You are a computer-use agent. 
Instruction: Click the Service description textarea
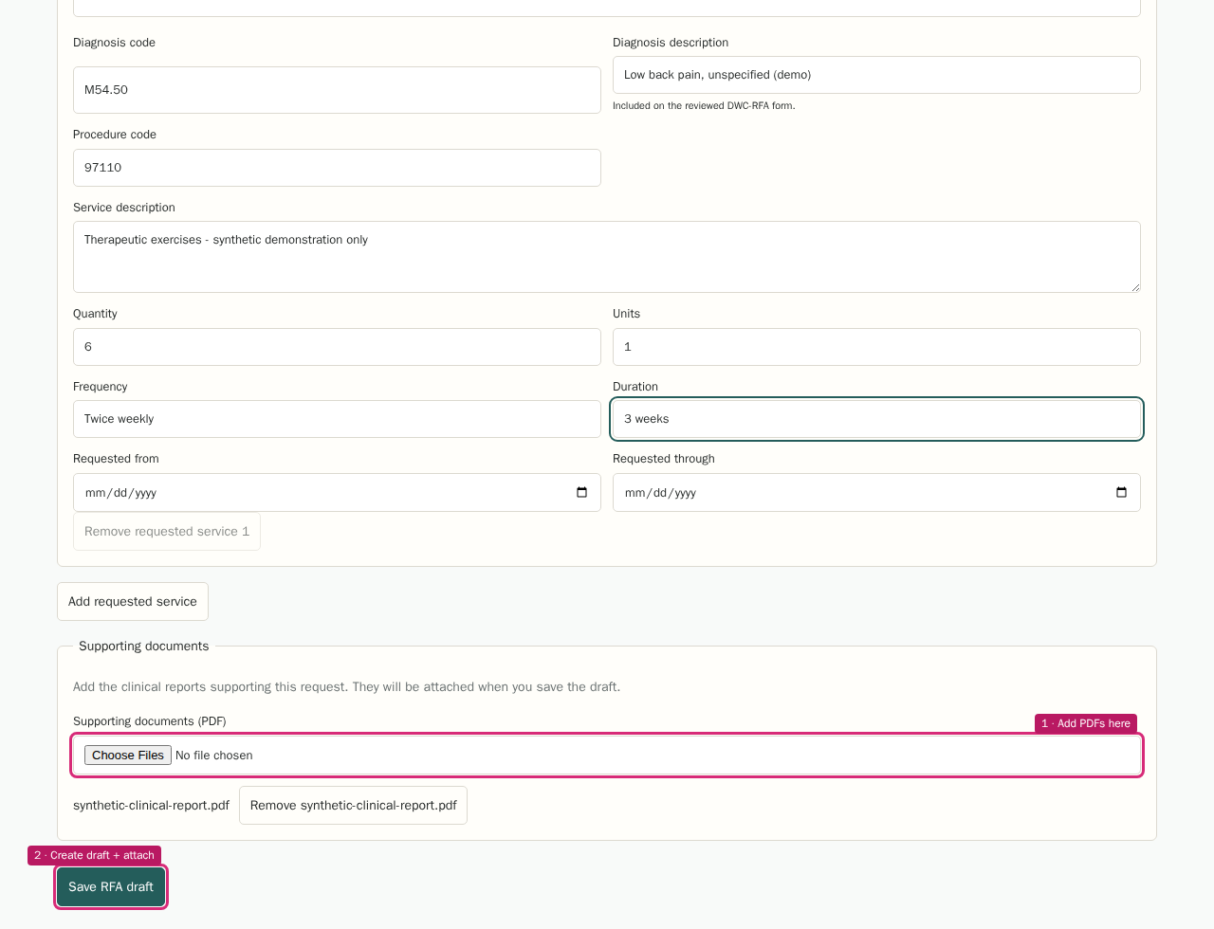coord(607,257)
